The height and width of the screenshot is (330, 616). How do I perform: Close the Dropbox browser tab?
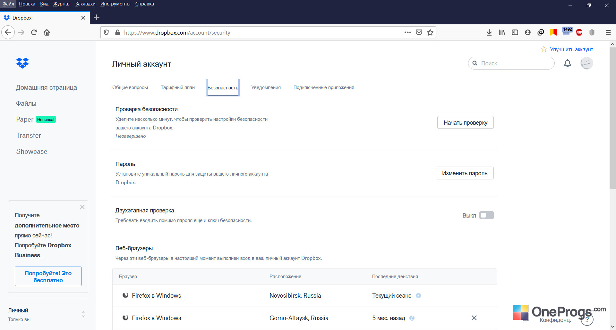pyautogui.click(x=83, y=18)
